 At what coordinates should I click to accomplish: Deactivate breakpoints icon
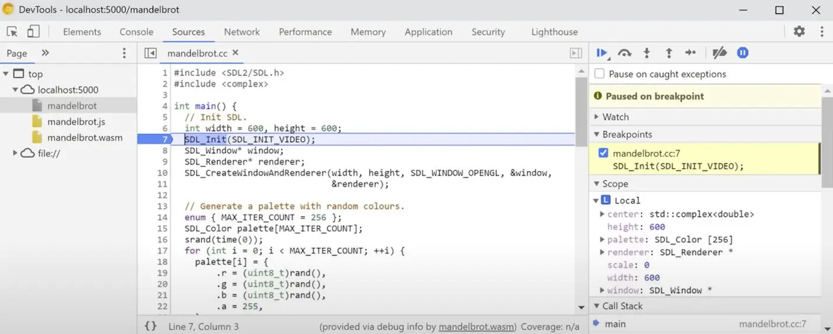(x=720, y=53)
